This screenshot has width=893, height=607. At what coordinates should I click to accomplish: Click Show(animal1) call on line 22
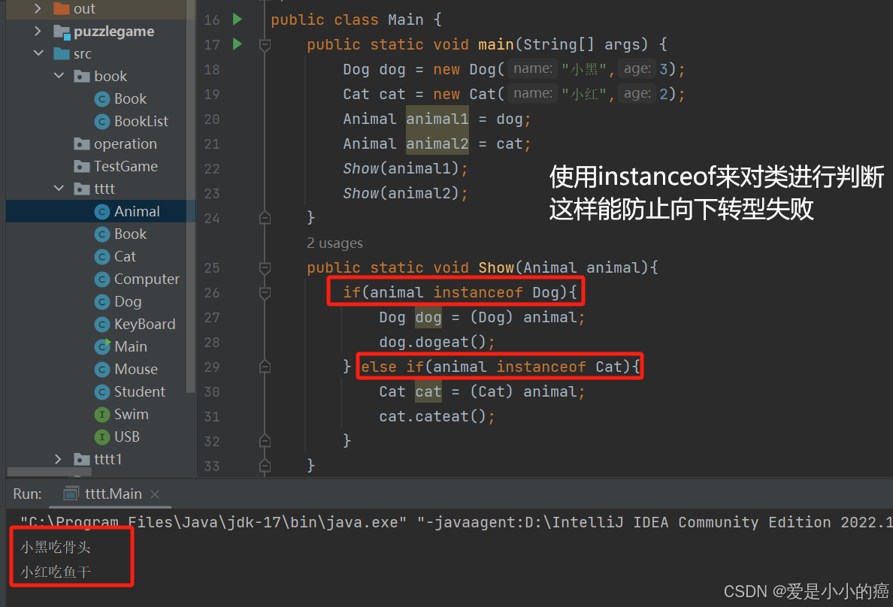[405, 168]
